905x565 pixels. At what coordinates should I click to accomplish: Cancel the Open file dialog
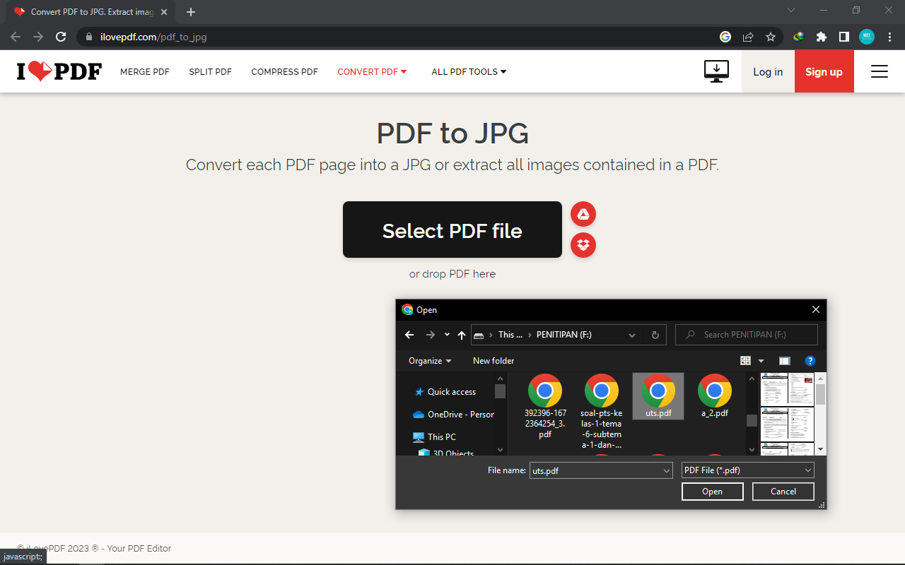click(783, 492)
